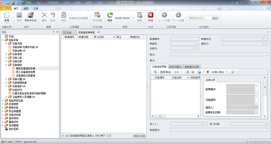Click the orange application menu button
The width and height of the screenshot is (271, 144).
[x=5, y=8]
